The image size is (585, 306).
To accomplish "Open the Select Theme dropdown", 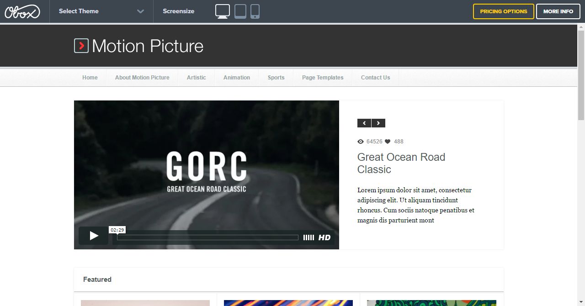I will [101, 11].
